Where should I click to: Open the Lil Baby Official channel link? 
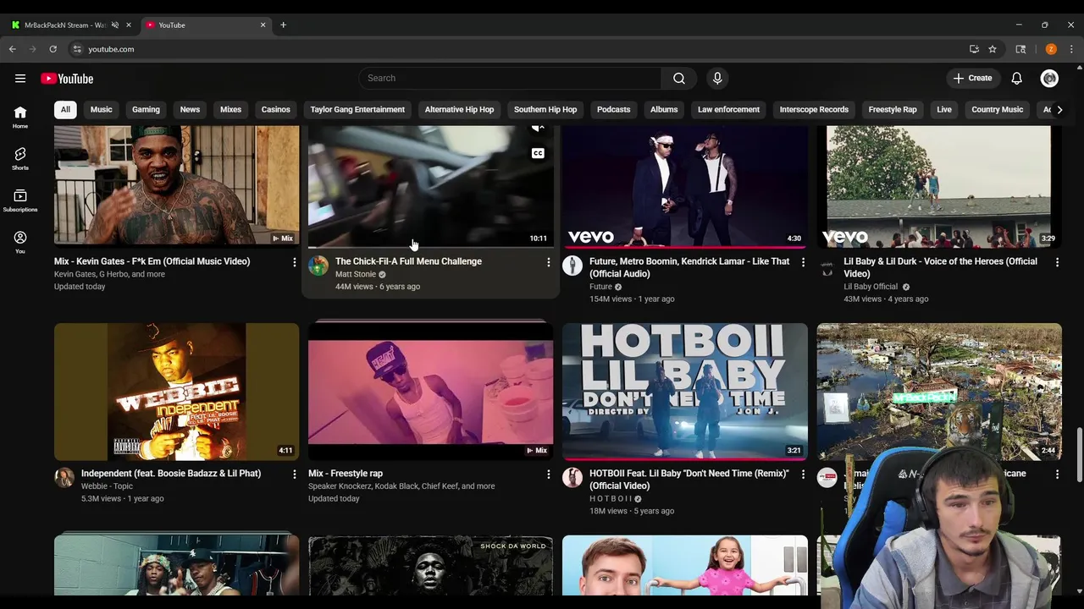coord(871,287)
